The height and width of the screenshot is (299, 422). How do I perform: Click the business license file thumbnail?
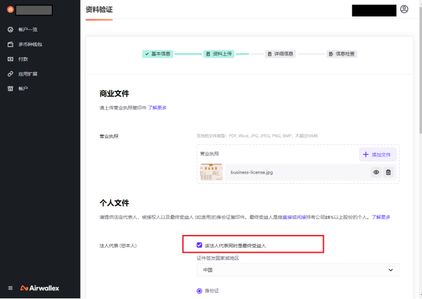tap(211, 172)
